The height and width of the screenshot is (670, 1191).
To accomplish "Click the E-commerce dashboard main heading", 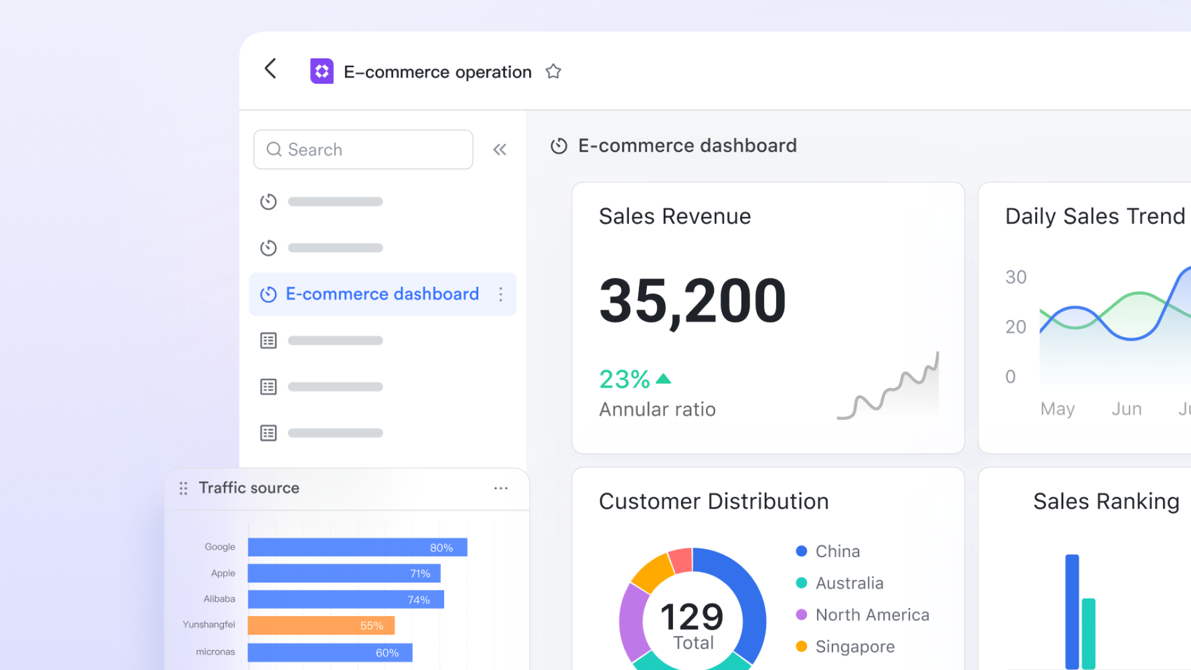I will pos(687,146).
